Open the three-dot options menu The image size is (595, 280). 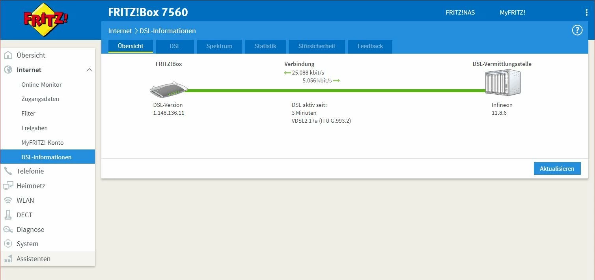pos(587,13)
